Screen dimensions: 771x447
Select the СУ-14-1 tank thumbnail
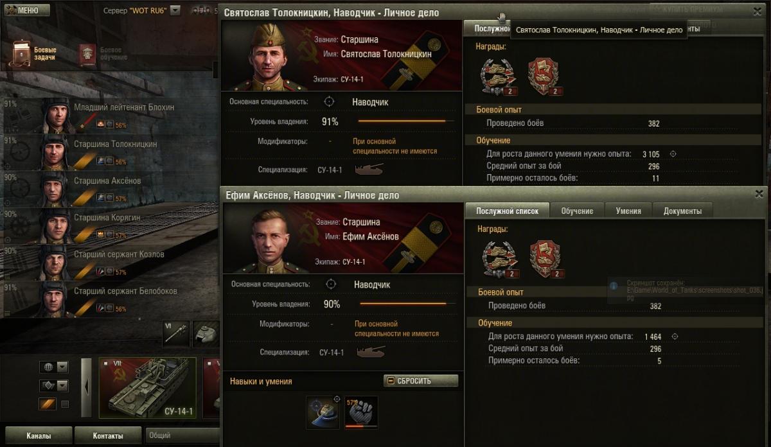click(147, 388)
